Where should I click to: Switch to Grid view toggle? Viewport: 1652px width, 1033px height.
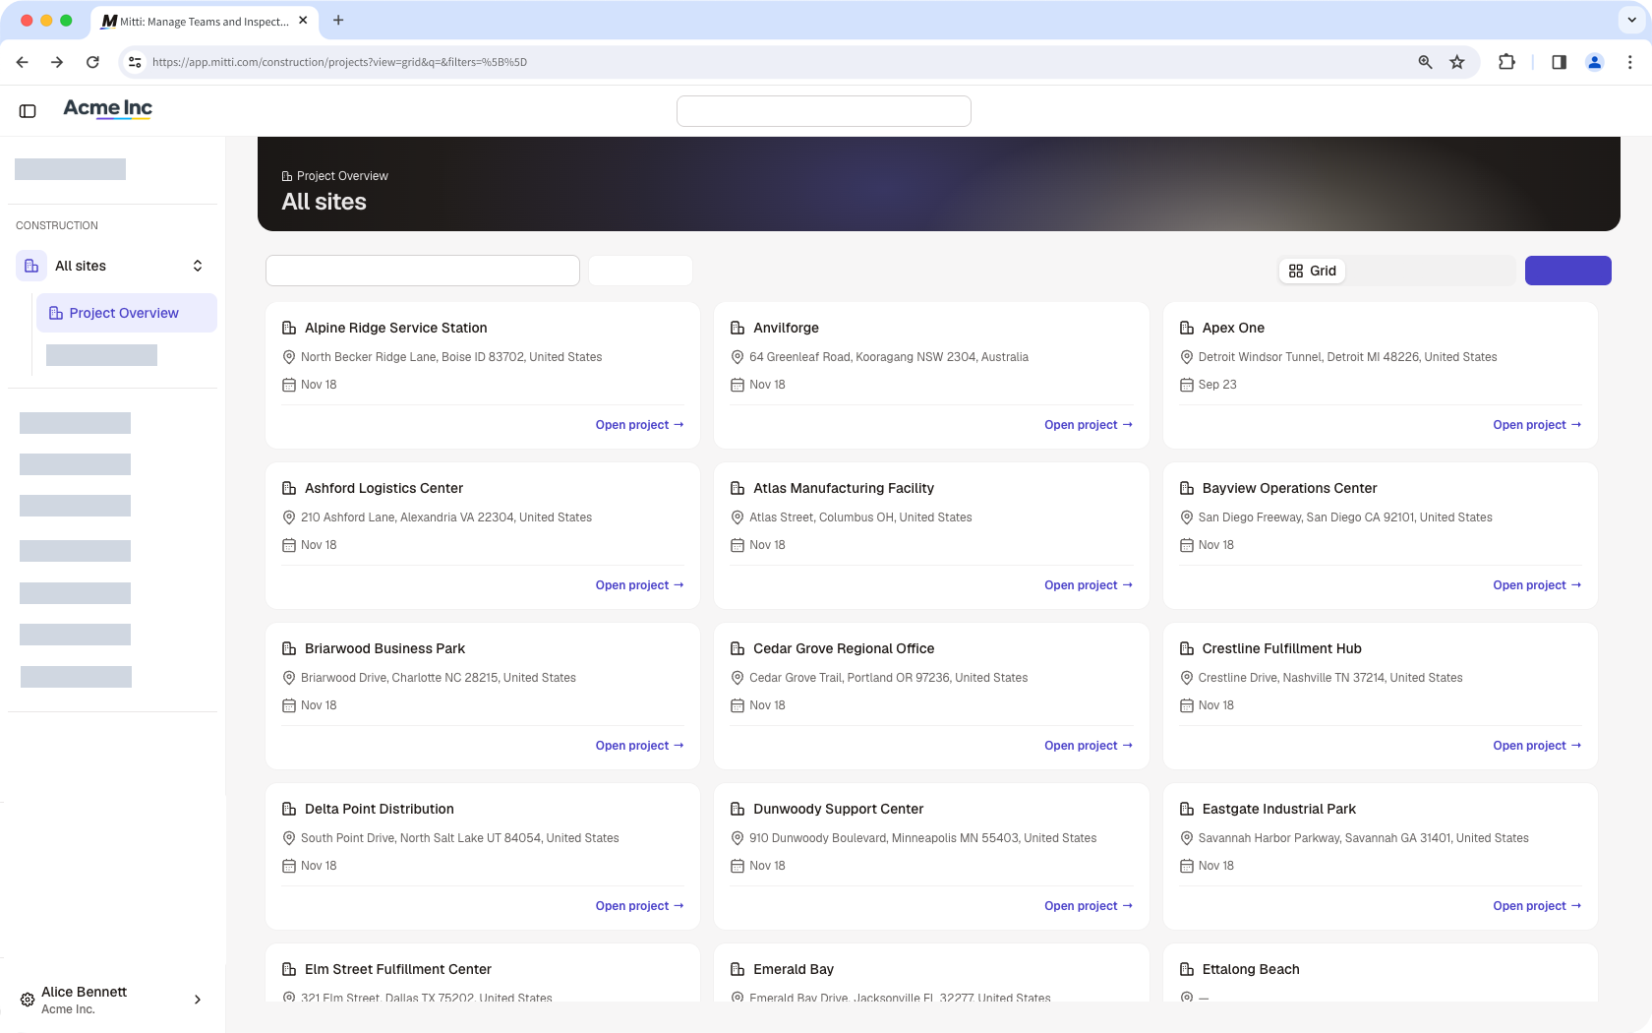click(1313, 271)
